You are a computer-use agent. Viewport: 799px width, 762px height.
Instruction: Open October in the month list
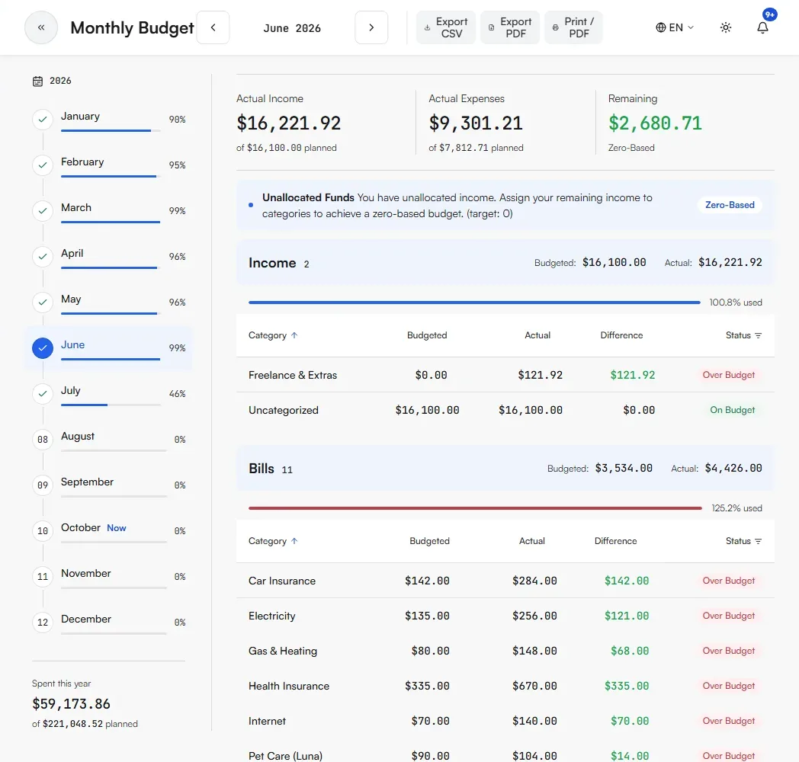(x=109, y=531)
